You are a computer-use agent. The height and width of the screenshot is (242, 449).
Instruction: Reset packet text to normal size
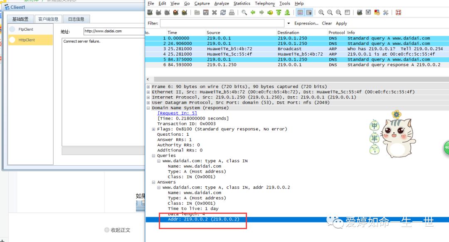(338, 12)
